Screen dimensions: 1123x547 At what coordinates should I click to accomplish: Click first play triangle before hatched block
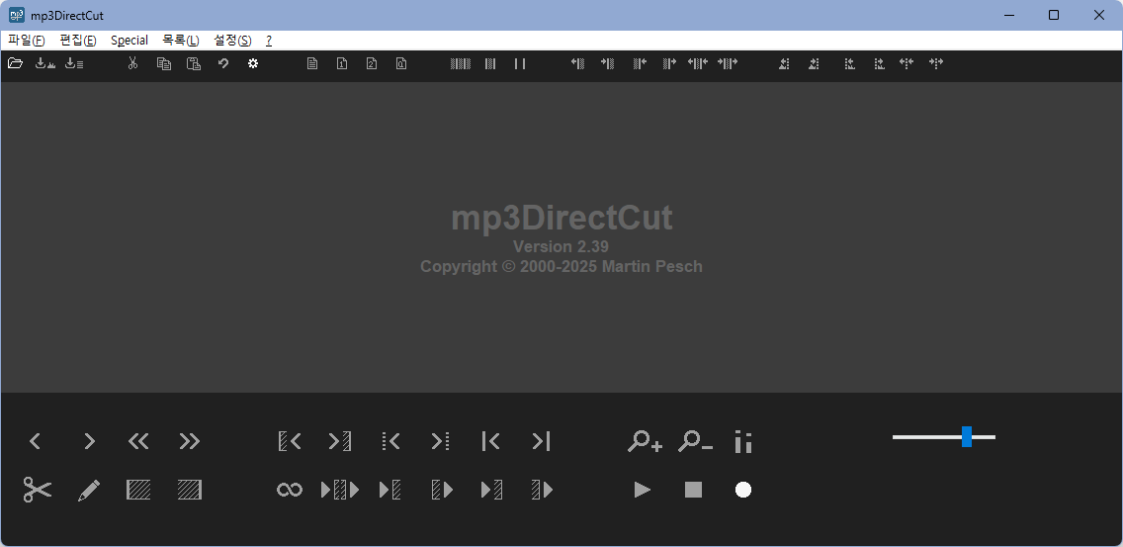pos(389,490)
